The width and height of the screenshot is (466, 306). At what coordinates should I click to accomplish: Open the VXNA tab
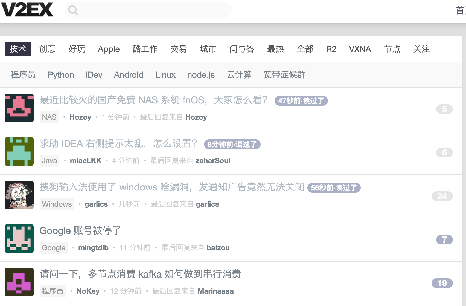pos(360,49)
